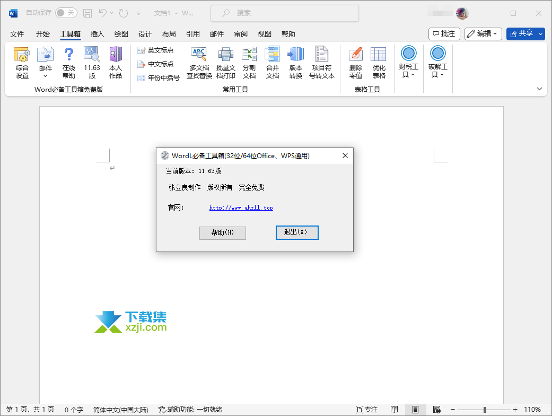The image size is (552, 416).
Task: Launch 合并文档 merge documents tool
Action: click(x=273, y=63)
